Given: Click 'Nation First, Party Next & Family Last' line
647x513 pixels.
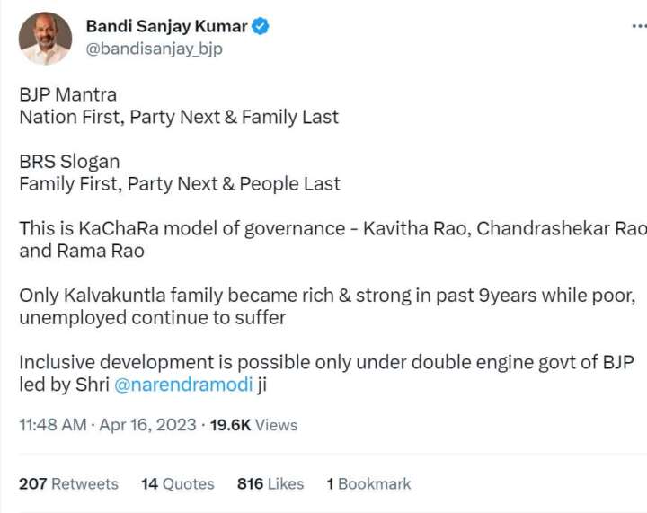Looking at the screenshot, I should point(179,117).
